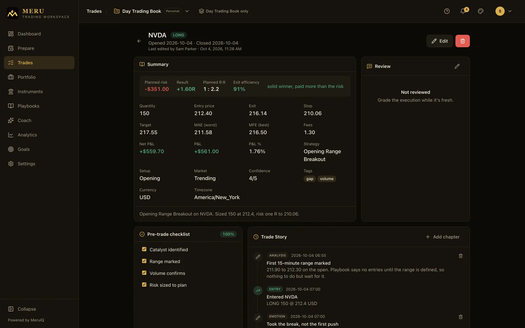525x328 pixels.
Task: Delete the trade with red trash button
Action: [463, 41]
